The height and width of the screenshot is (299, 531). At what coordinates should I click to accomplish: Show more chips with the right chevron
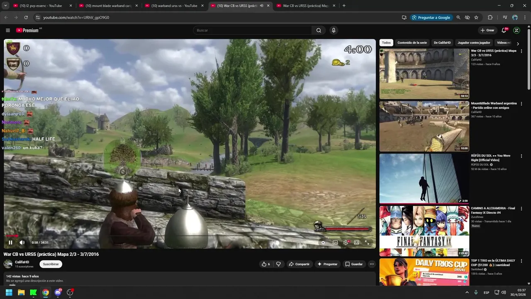(518, 43)
